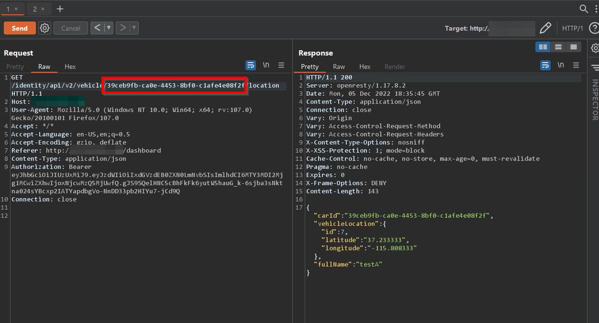
Task: Edit the target URL via pencil icon
Action: point(546,28)
